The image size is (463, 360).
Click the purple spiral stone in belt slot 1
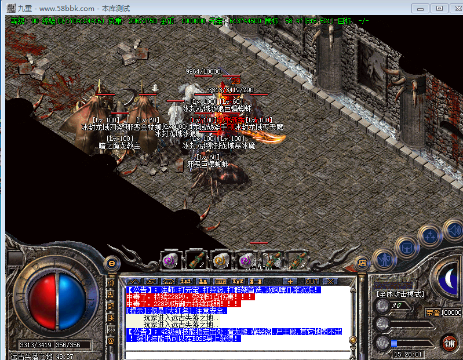coord(170,260)
